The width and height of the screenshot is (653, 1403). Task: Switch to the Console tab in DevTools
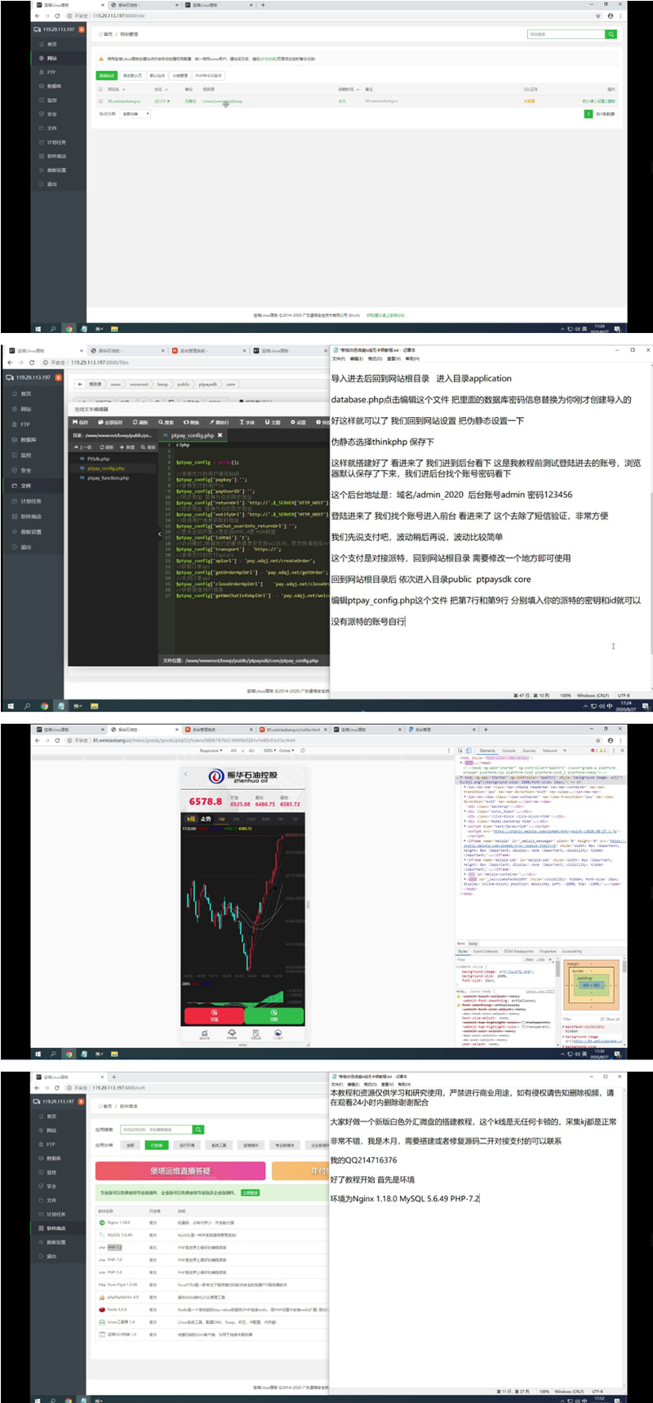click(508, 750)
